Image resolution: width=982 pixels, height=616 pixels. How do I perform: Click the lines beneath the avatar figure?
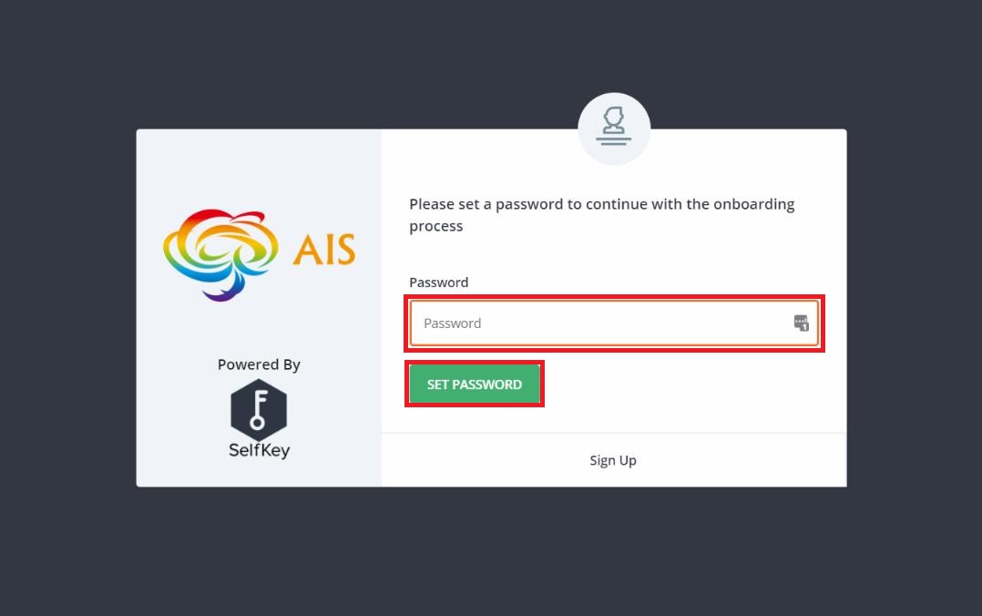[613, 140]
